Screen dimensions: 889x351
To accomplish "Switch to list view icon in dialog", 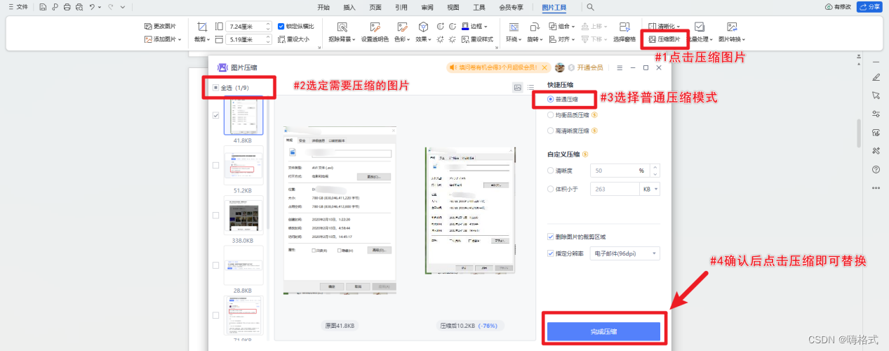I will point(531,88).
